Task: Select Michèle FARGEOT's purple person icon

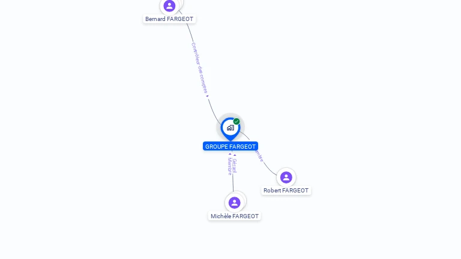Action: click(234, 203)
